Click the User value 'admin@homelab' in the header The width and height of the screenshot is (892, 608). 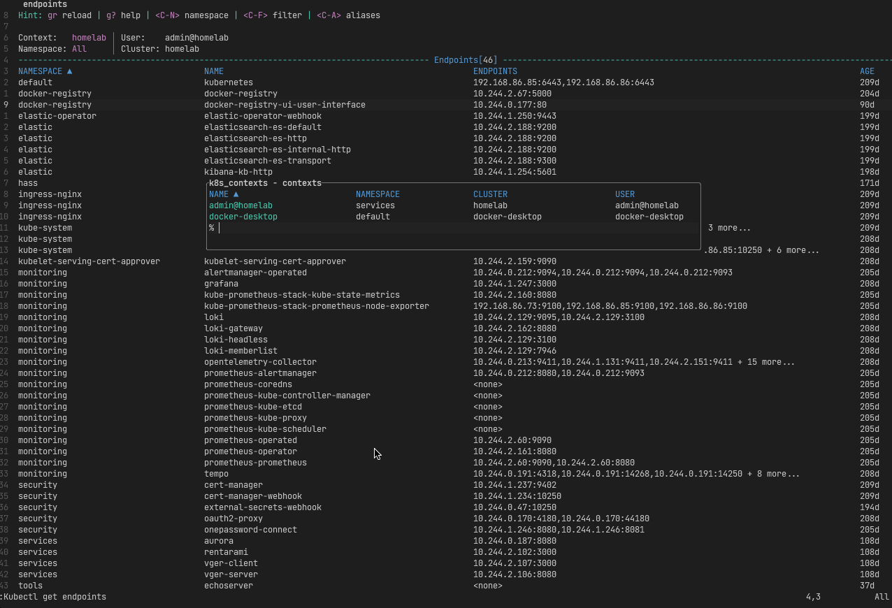196,38
